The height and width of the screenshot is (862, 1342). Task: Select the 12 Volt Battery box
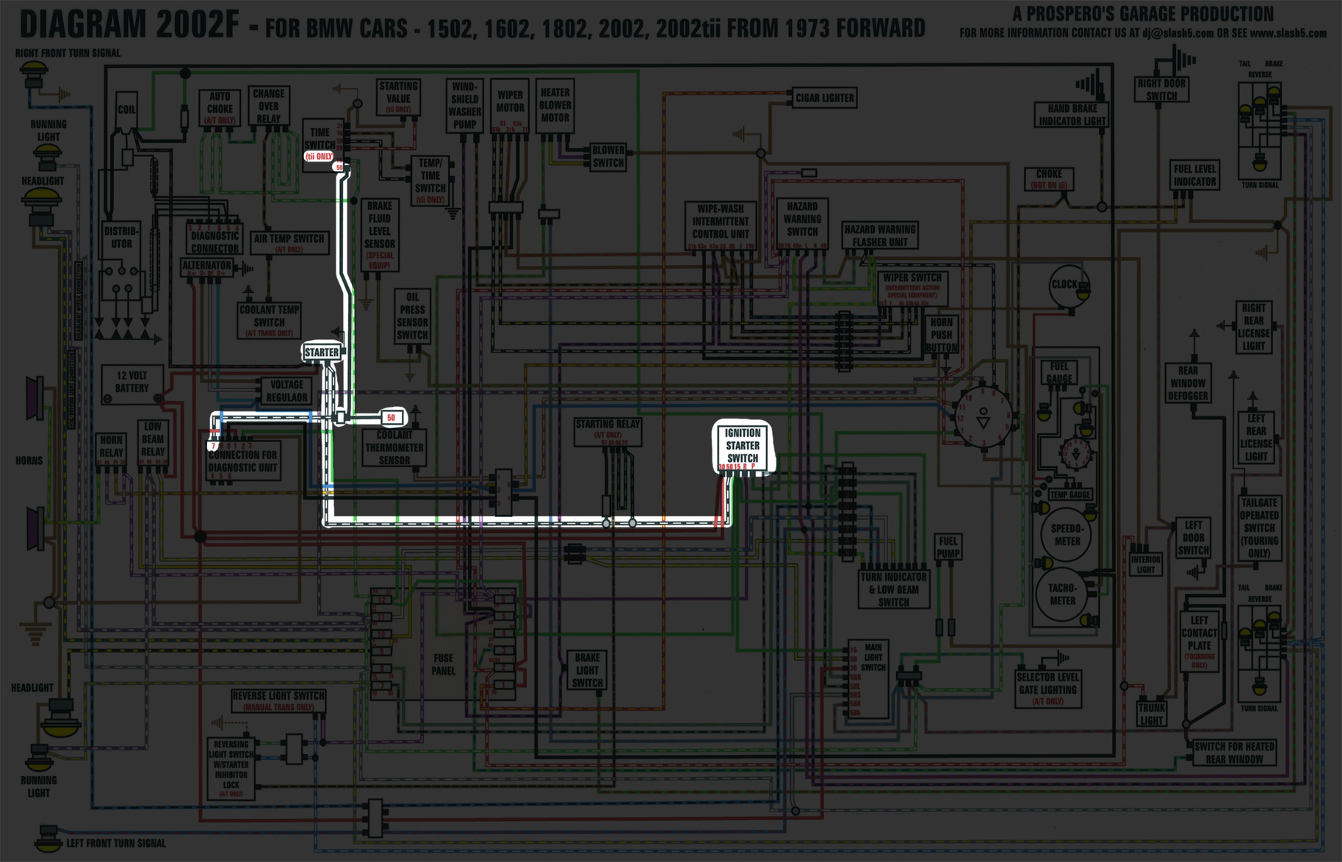[x=132, y=384]
